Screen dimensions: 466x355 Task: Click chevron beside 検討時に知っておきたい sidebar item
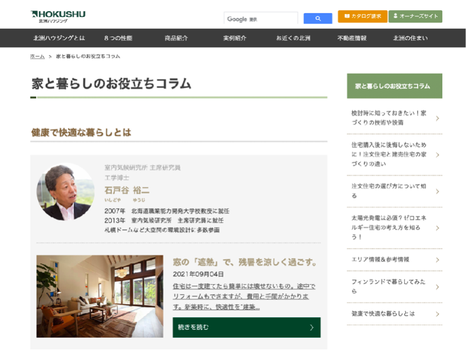pos(437,118)
